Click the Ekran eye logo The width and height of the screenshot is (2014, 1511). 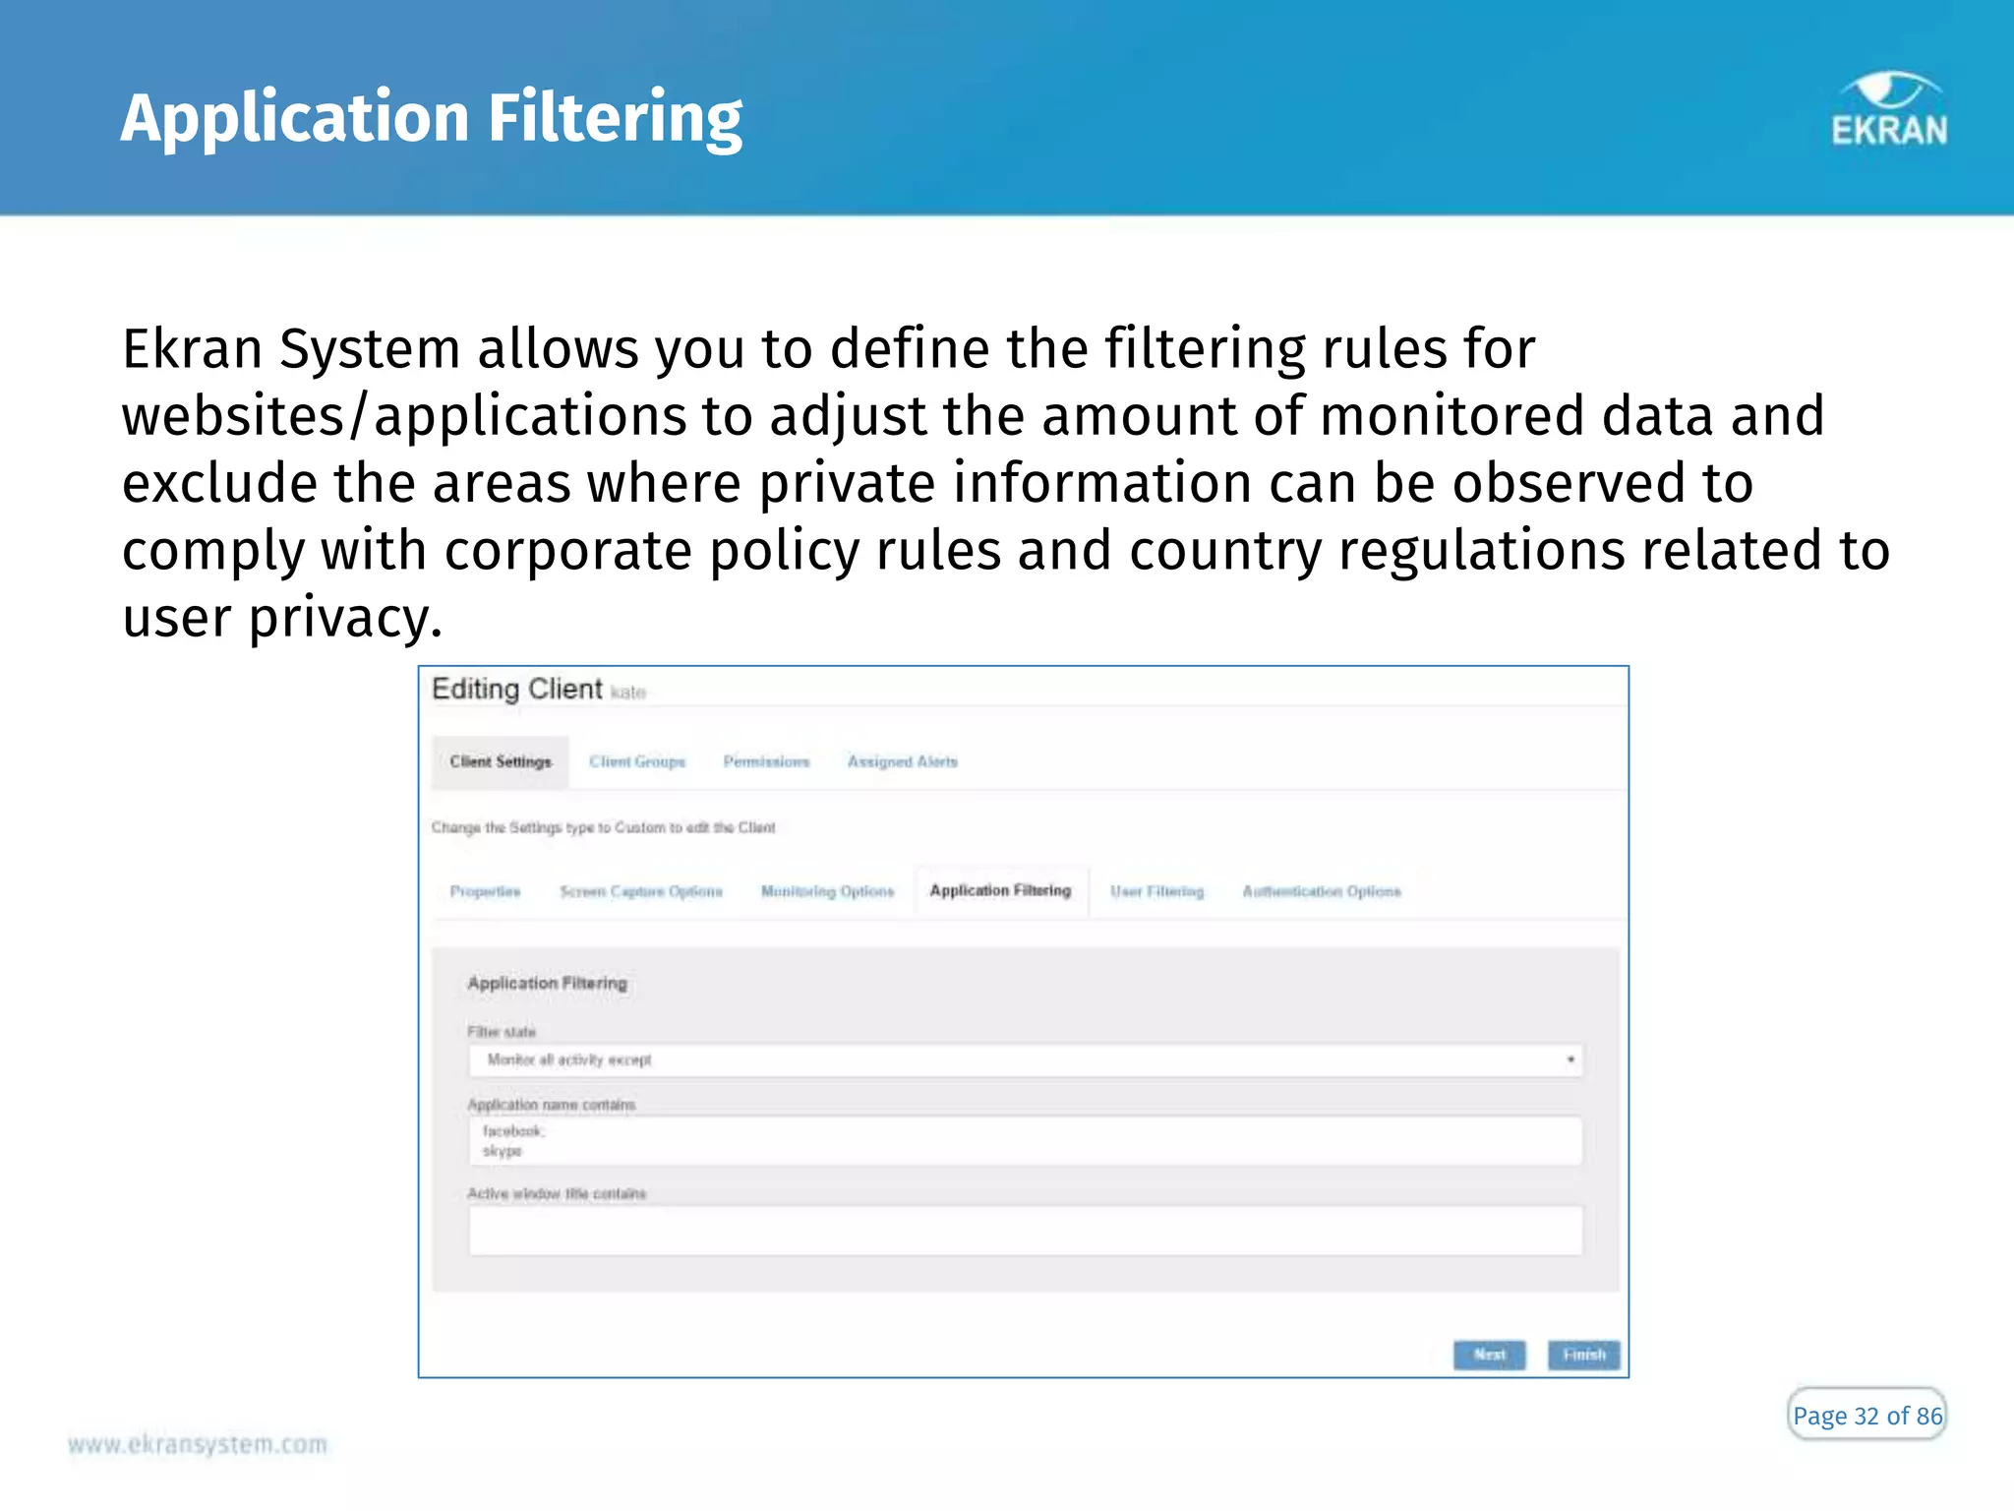[x=1889, y=109]
